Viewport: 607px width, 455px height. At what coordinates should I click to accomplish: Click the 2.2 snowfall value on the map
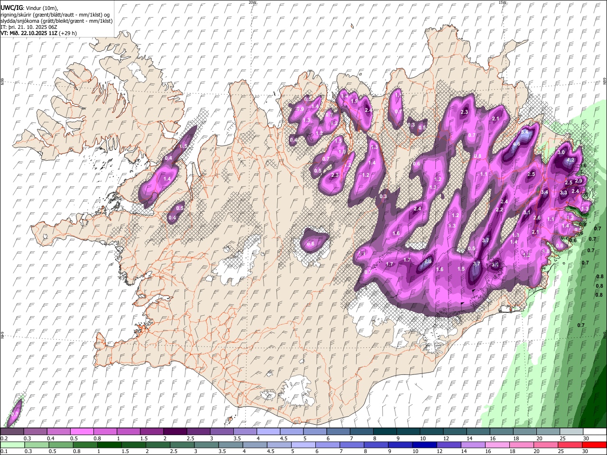click(x=499, y=209)
